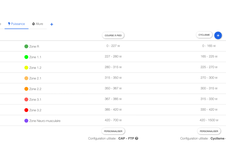Click the red Zone 3.2 color dot
The image size is (226, 162).
(26, 110)
